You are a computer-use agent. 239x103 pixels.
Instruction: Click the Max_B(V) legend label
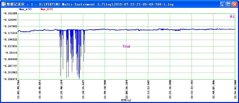pyautogui.click(x=46, y=9)
